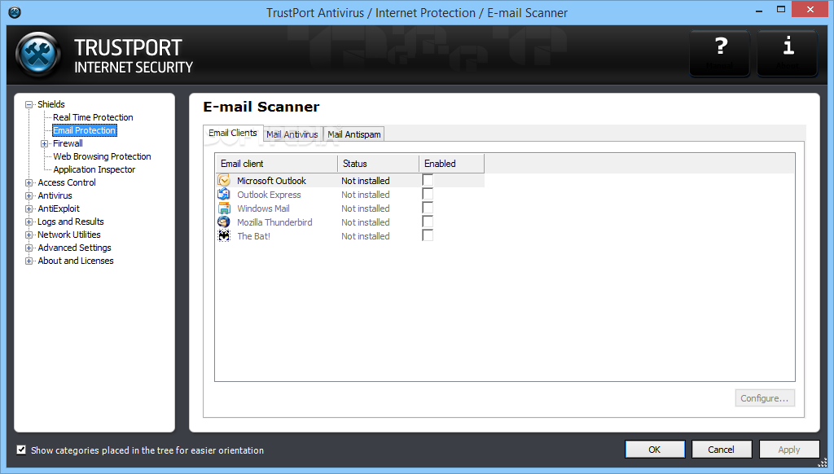Select the Shields tree item
Screen dimensions: 834x474
pos(51,104)
